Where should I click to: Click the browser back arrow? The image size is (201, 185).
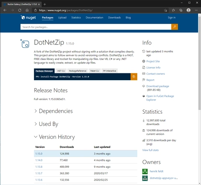(x=5, y=10)
